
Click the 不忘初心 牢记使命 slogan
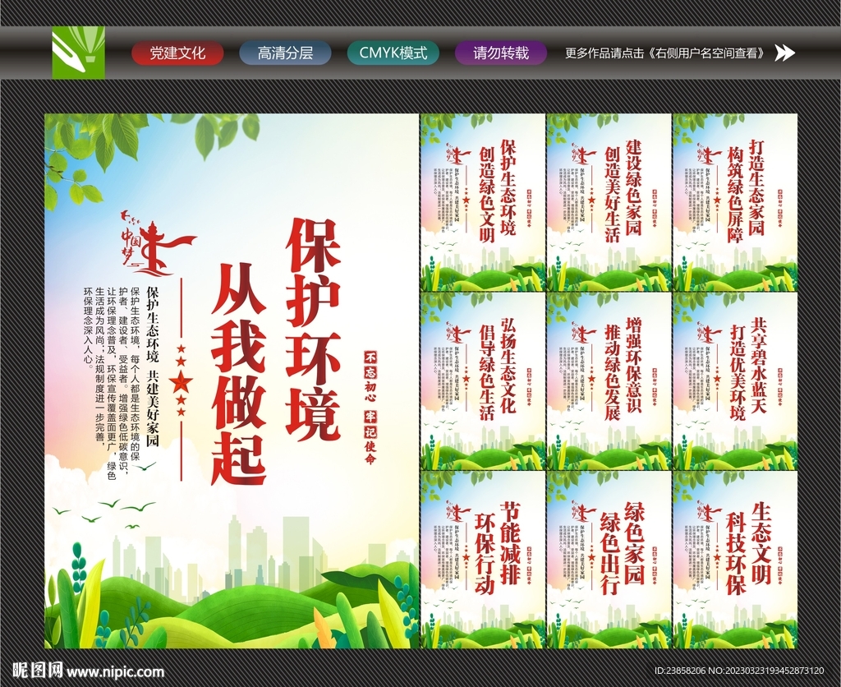(370, 408)
